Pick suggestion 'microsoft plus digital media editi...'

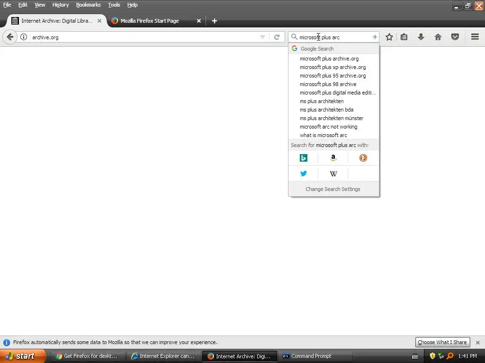(333, 93)
